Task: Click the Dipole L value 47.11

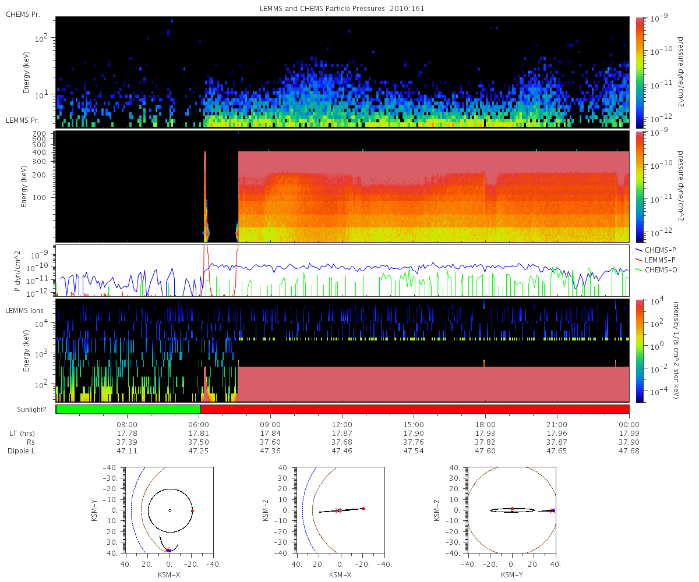Action: pyautogui.click(x=127, y=451)
